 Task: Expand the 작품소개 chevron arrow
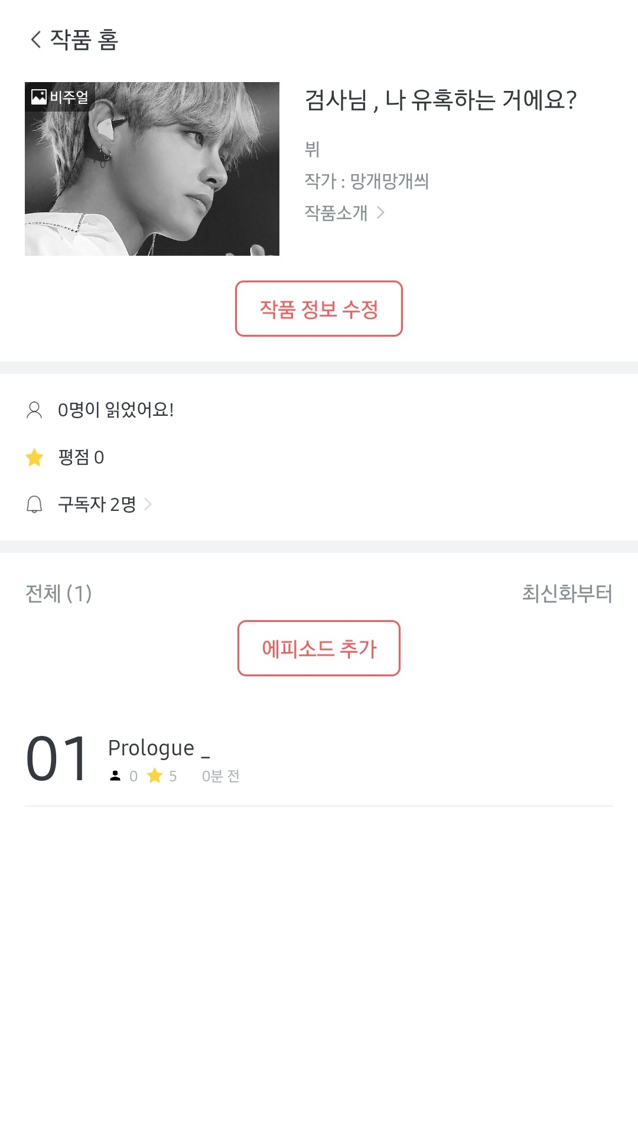tap(381, 213)
